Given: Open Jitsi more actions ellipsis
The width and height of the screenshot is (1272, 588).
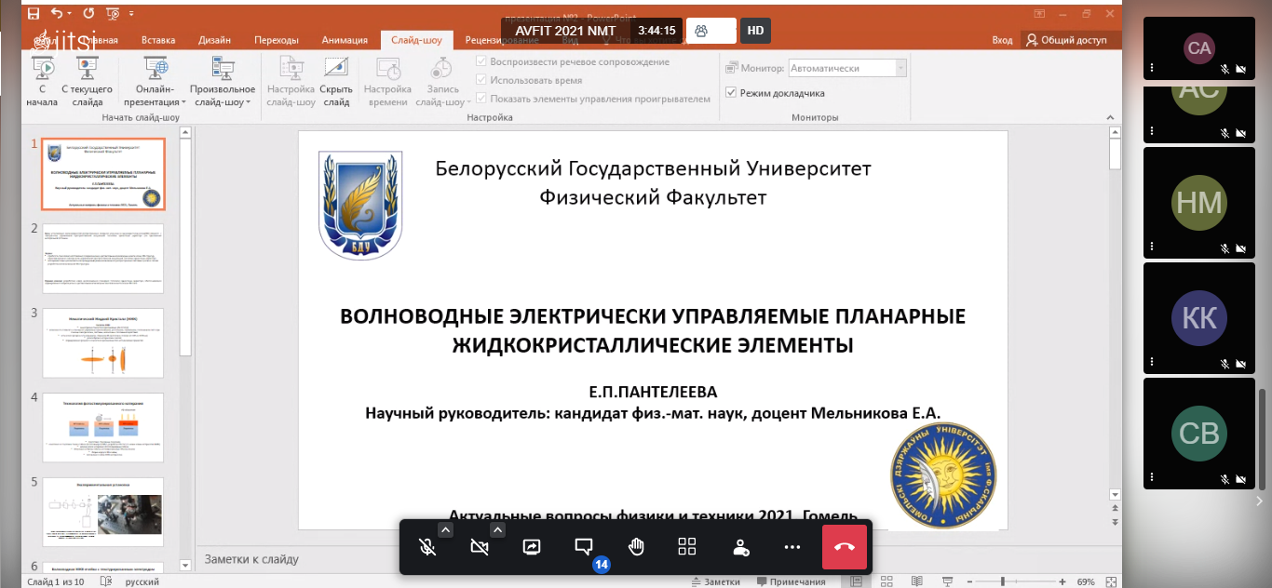Looking at the screenshot, I should [x=792, y=547].
